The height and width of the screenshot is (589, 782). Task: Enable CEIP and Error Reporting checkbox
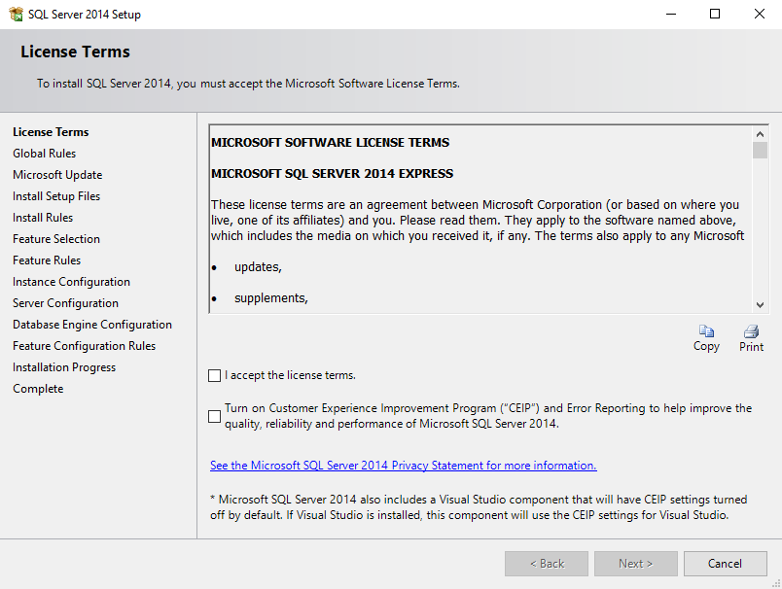[x=214, y=416]
